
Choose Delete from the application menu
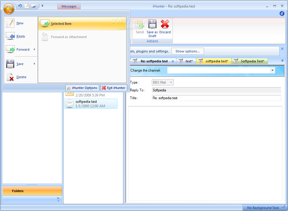click(21, 77)
